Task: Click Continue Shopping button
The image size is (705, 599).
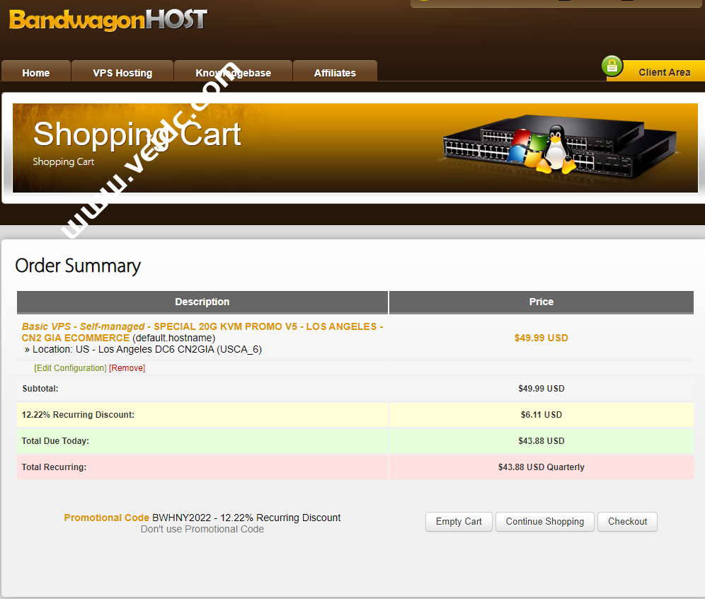Action: [545, 522]
